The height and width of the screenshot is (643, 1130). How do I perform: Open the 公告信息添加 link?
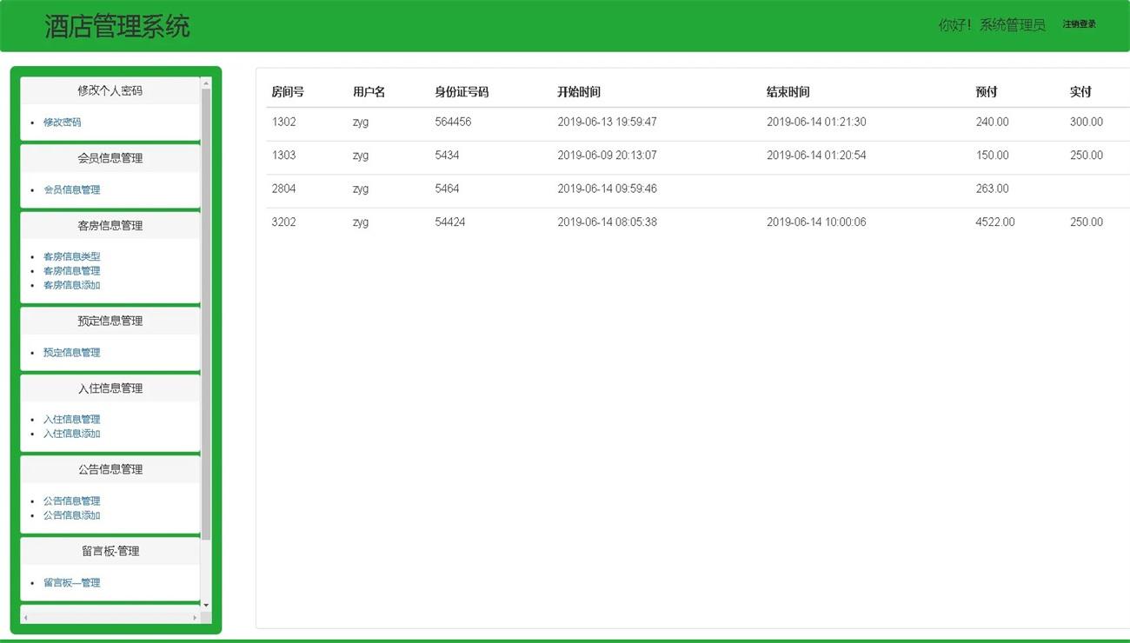point(71,515)
